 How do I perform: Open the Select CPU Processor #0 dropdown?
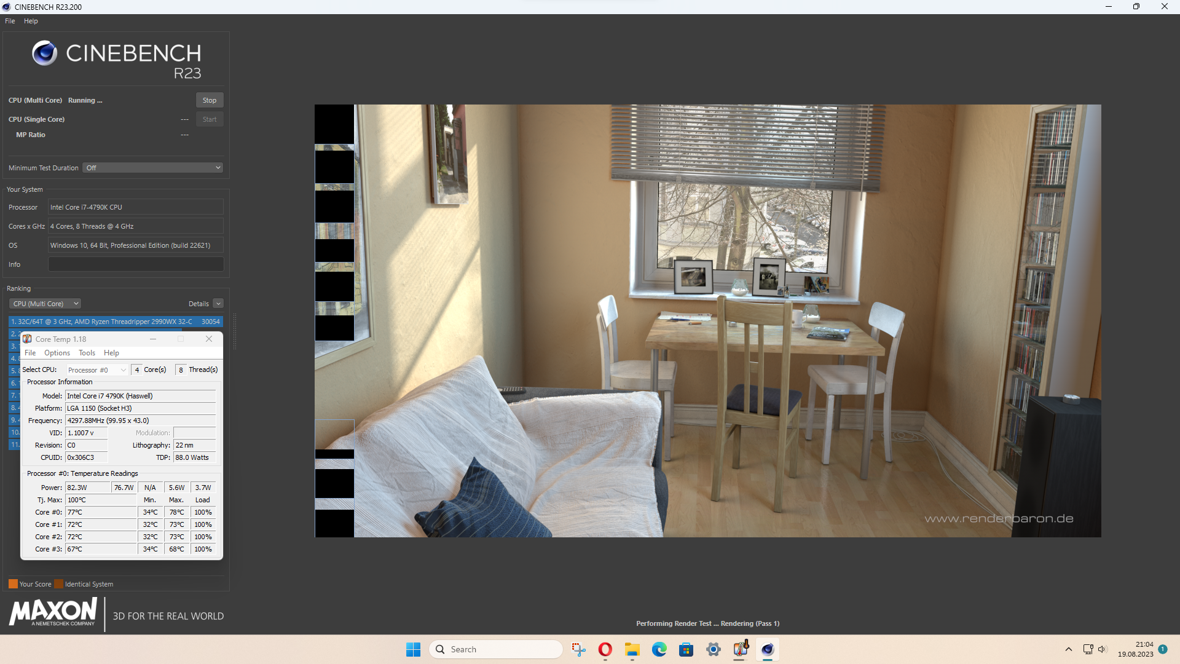(97, 370)
